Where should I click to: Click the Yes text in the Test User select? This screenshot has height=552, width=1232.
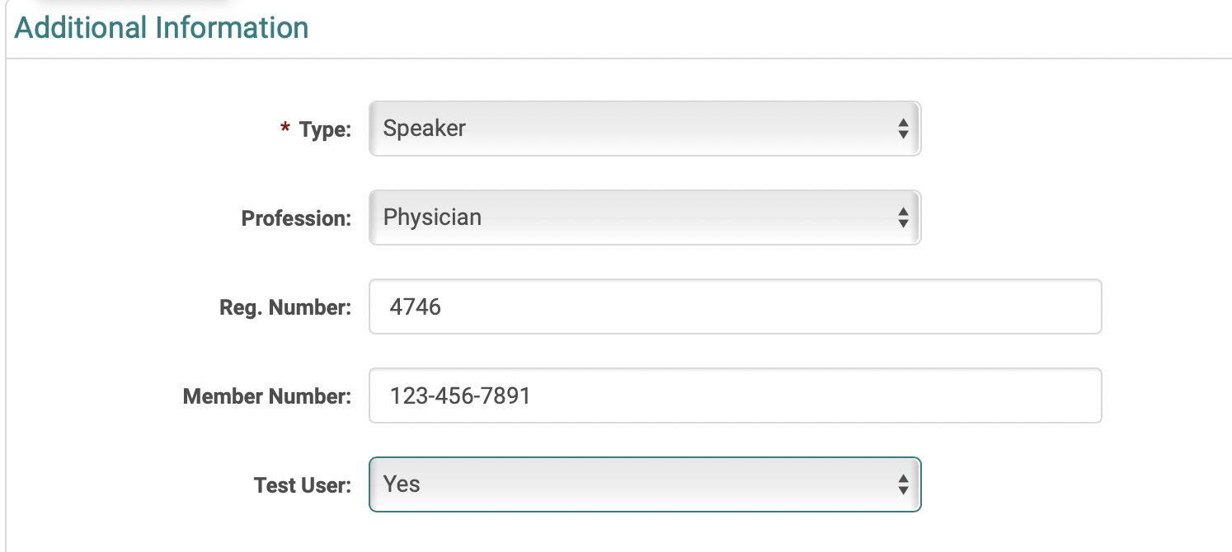pyautogui.click(x=402, y=484)
